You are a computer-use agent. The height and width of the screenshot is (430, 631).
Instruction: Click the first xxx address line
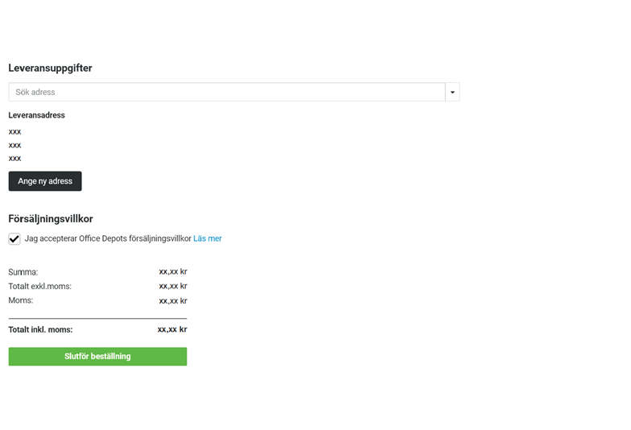15,131
